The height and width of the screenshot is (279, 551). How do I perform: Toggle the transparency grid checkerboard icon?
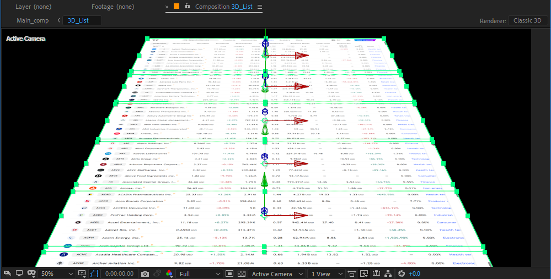(242, 273)
